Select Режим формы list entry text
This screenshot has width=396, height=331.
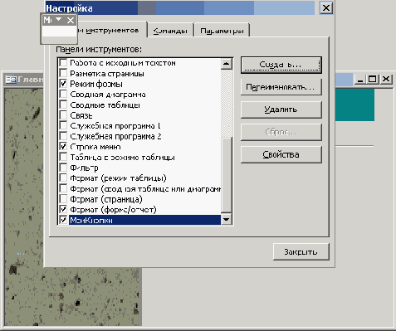96,84
